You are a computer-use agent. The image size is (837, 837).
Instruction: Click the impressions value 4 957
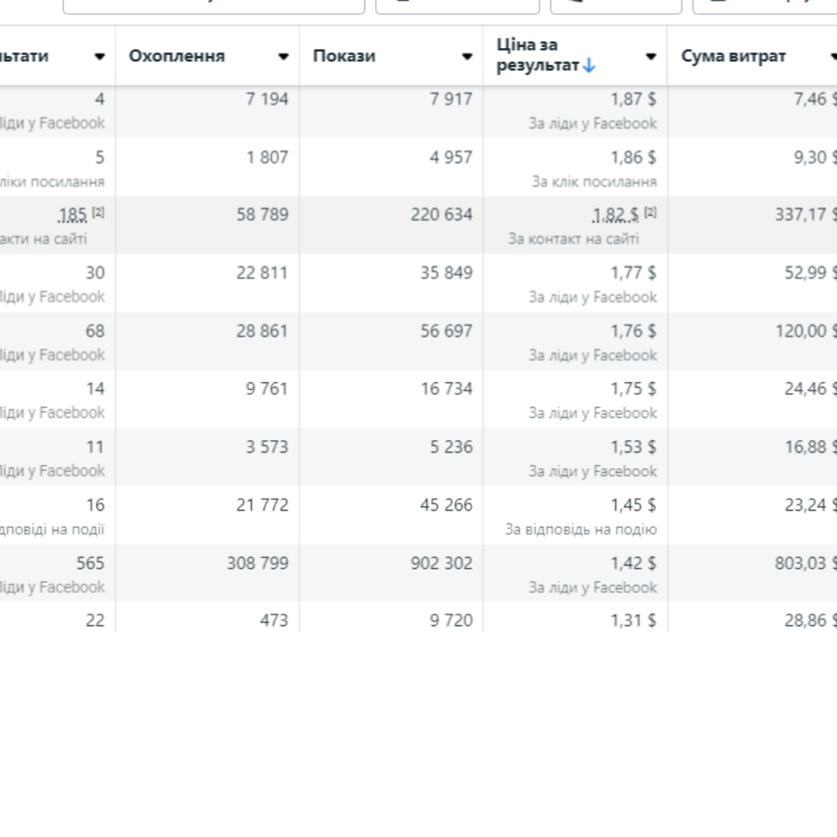pyautogui.click(x=451, y=157)
